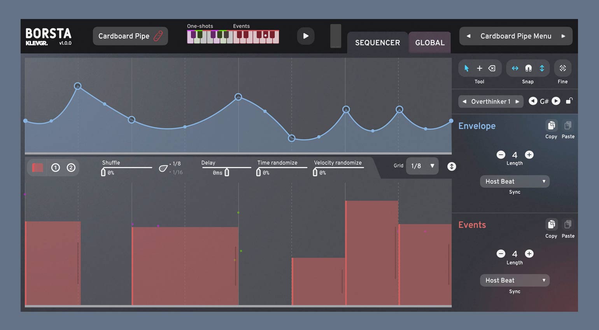This screenshot has width=599, height=330.
Task: Select the pointer tool
Action: pyautogui.click(x=466, y=68)
